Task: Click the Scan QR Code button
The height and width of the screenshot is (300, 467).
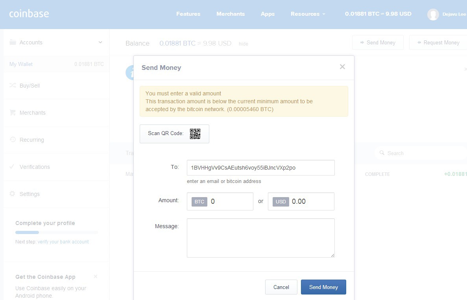Action: pyautogui.click(x=174, y=134)
